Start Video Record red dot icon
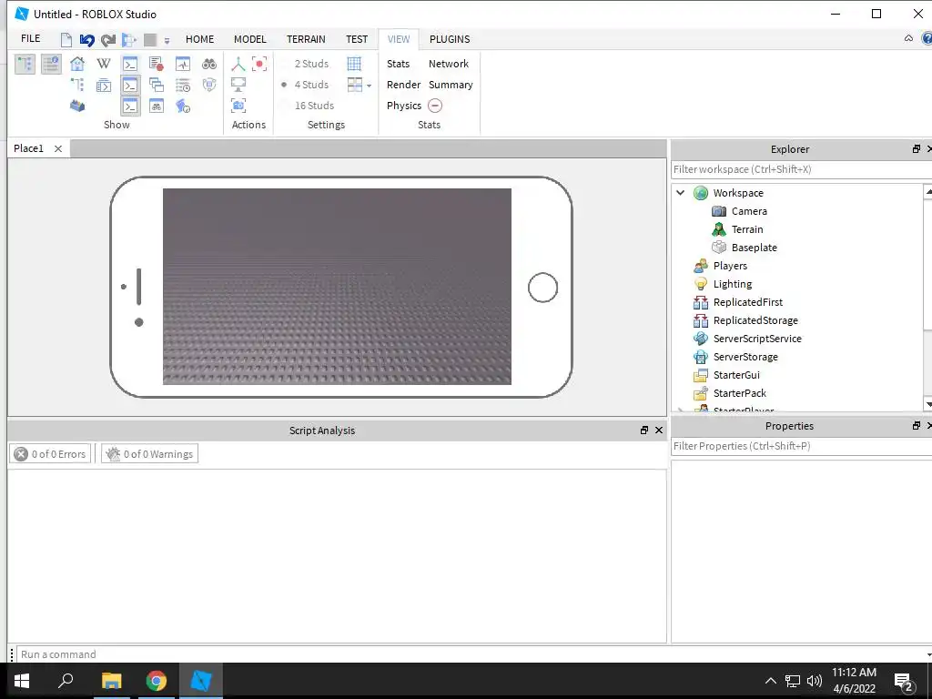This screenshot has height=699, width=932. click(x=259, y=64)
